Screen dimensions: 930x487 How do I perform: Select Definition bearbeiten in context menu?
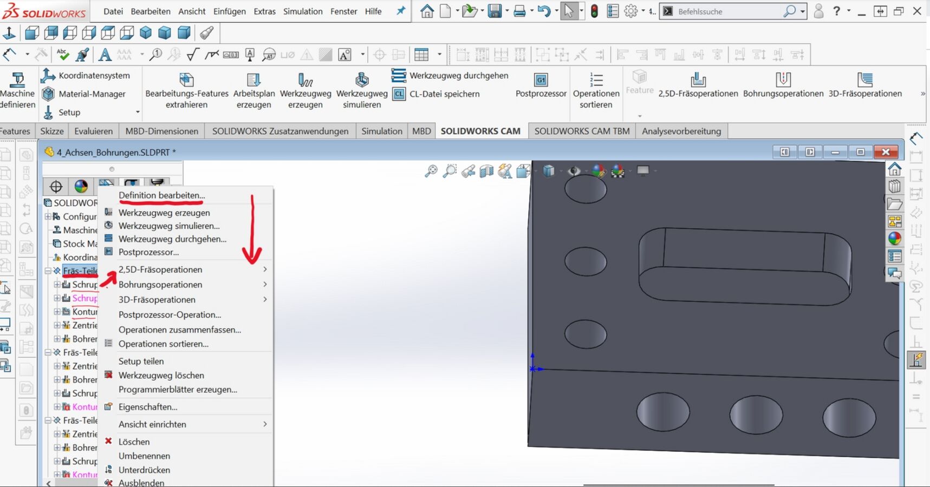pyautogui.click(x=161, y=195)
